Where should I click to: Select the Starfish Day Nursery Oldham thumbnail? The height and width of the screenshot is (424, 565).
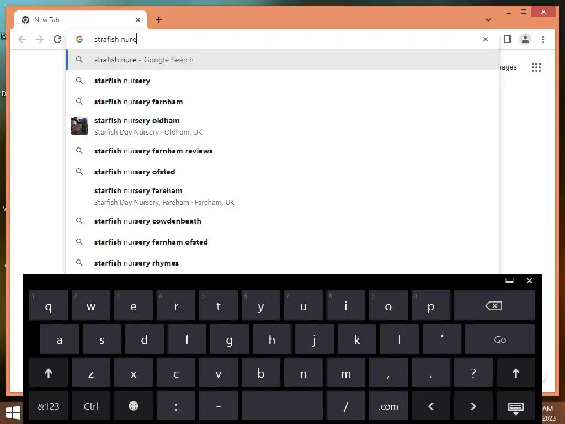pos(79,126)
